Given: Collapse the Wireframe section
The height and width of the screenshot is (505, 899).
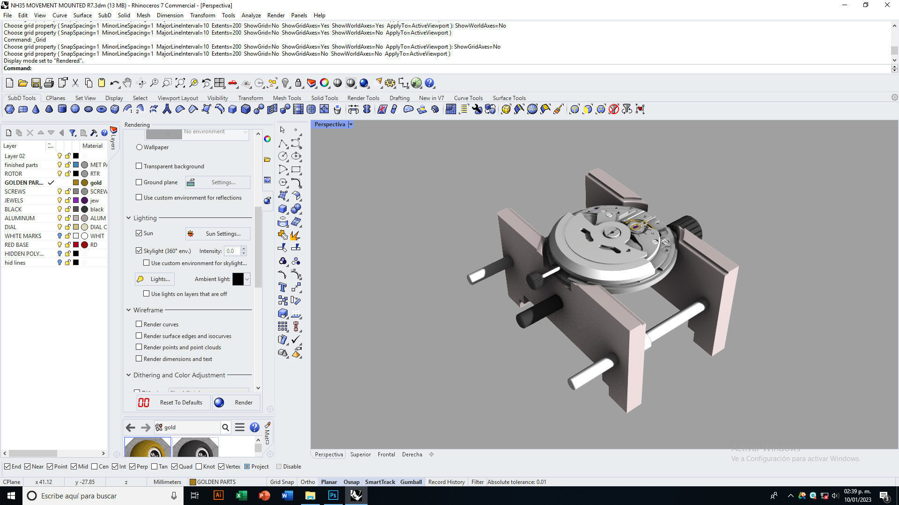Looking at the screenshot, I should coord(129,310).
